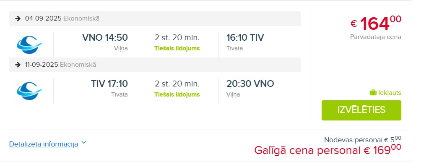Open the Detalizēta informācija link
Image resolution: width=429 pixels, height=162 pixels.
point(44,144)
